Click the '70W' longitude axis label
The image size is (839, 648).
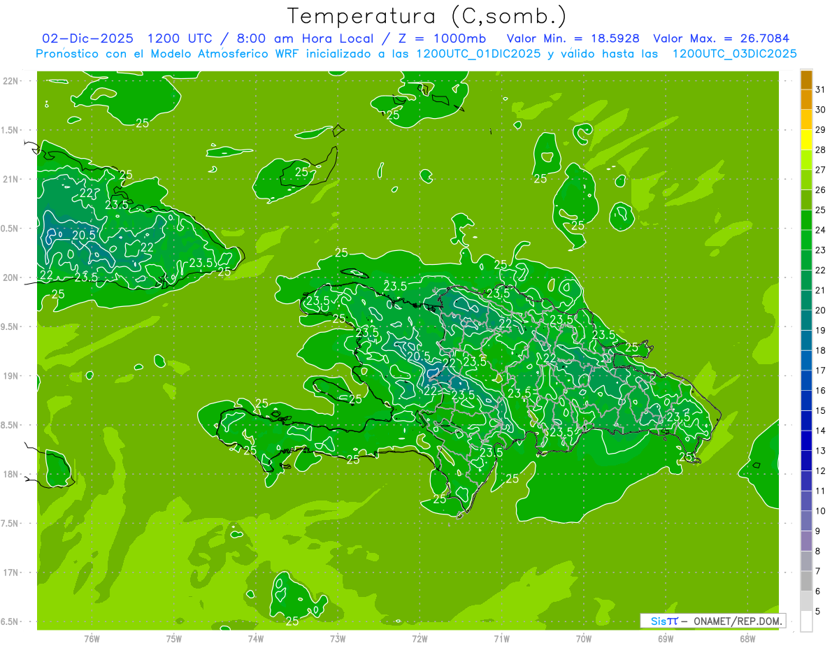[584, 638]
